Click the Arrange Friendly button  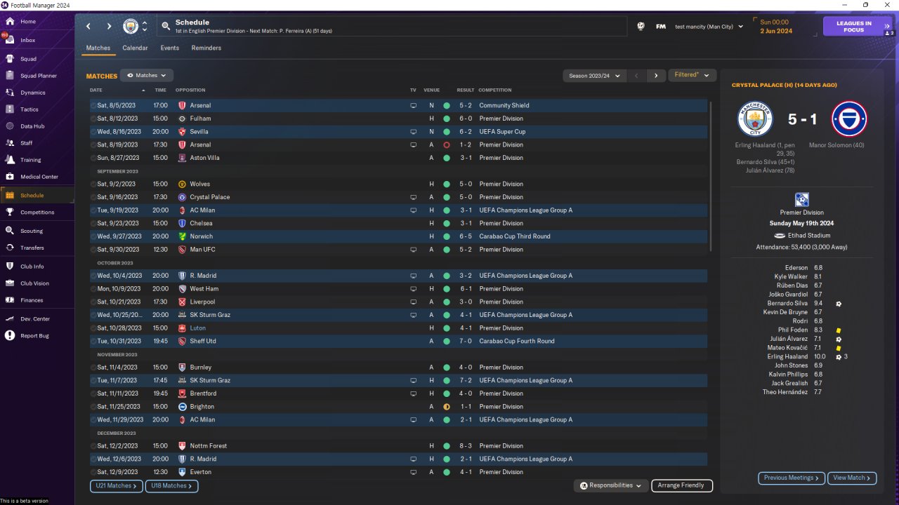coord(682,485)
